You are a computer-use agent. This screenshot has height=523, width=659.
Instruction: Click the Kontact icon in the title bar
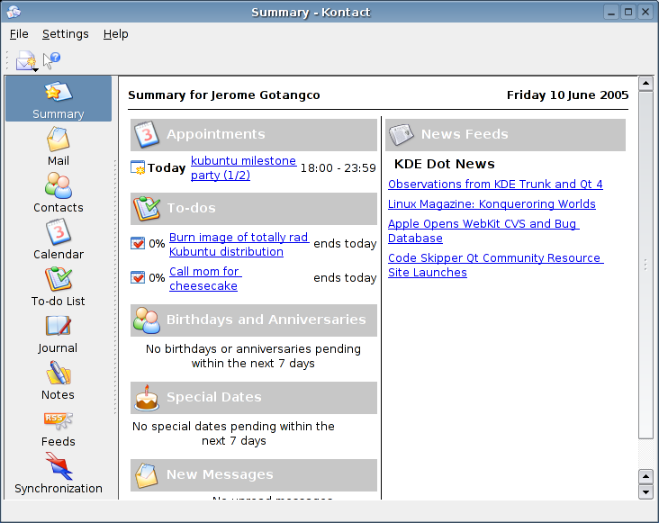point(14,12)
